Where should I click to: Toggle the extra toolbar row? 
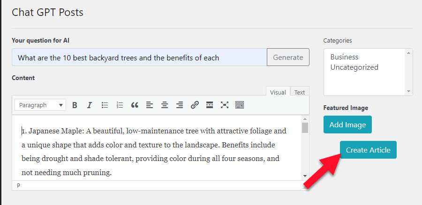click(x=240, y=105)
